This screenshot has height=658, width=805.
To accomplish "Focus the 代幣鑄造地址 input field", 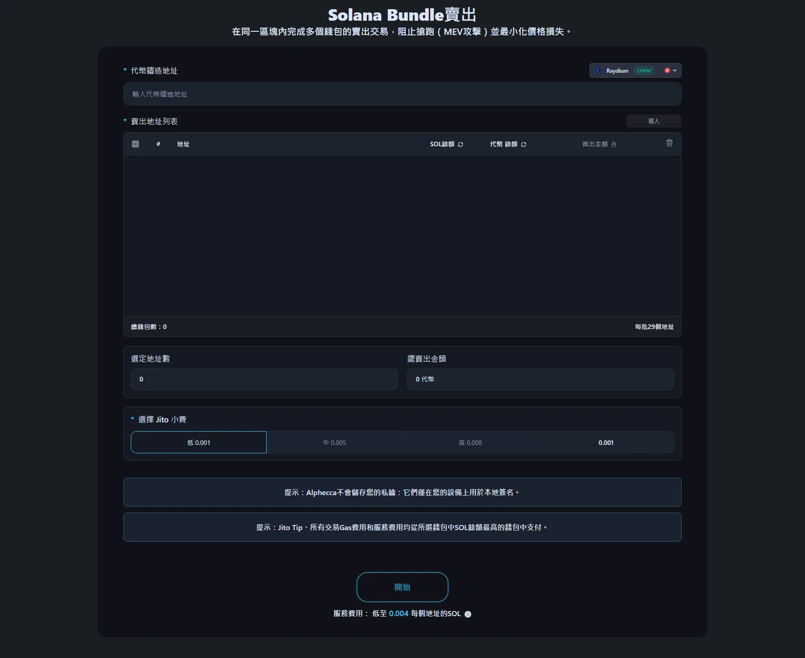I will (402, 94).
